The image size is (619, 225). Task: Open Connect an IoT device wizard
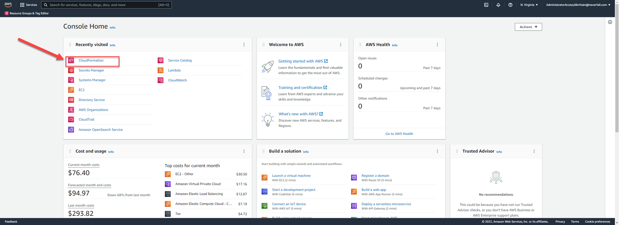click(289, 204)
